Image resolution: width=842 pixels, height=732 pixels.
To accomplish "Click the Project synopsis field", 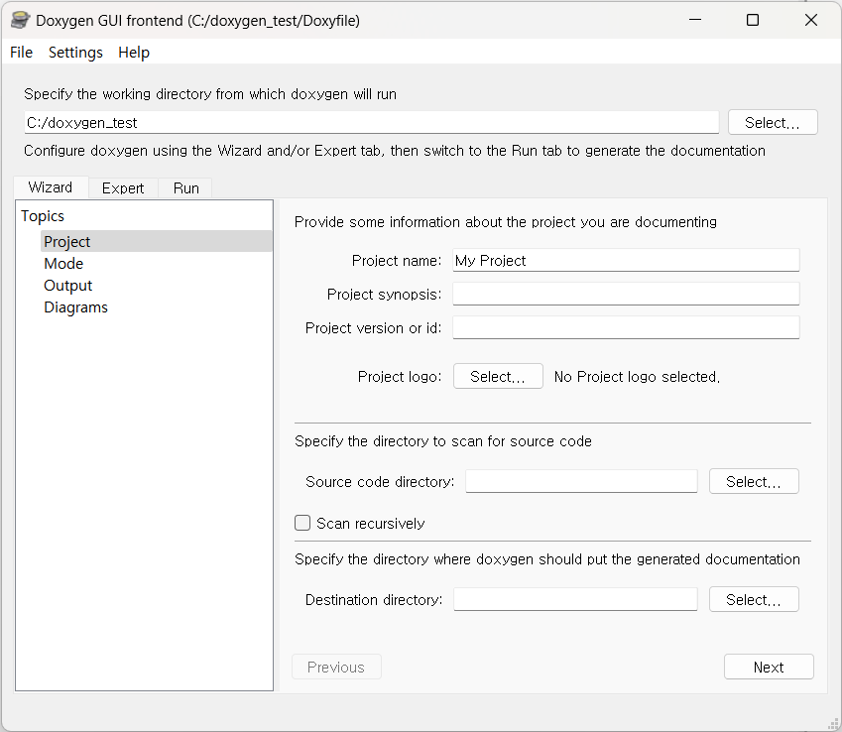I will [x=626, y=295].
